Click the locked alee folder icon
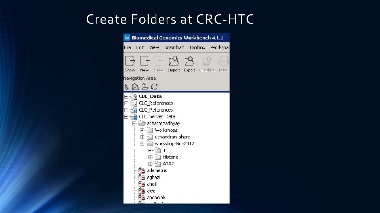This screenshot has width=380, height=213. [142, 191]
